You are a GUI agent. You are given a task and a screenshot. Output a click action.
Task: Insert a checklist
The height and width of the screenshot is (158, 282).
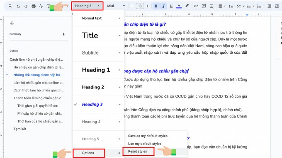click(x=238, y=6)
